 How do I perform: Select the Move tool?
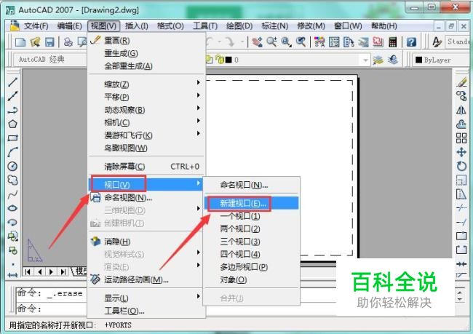pyautogui.click(x=461, y=152)
